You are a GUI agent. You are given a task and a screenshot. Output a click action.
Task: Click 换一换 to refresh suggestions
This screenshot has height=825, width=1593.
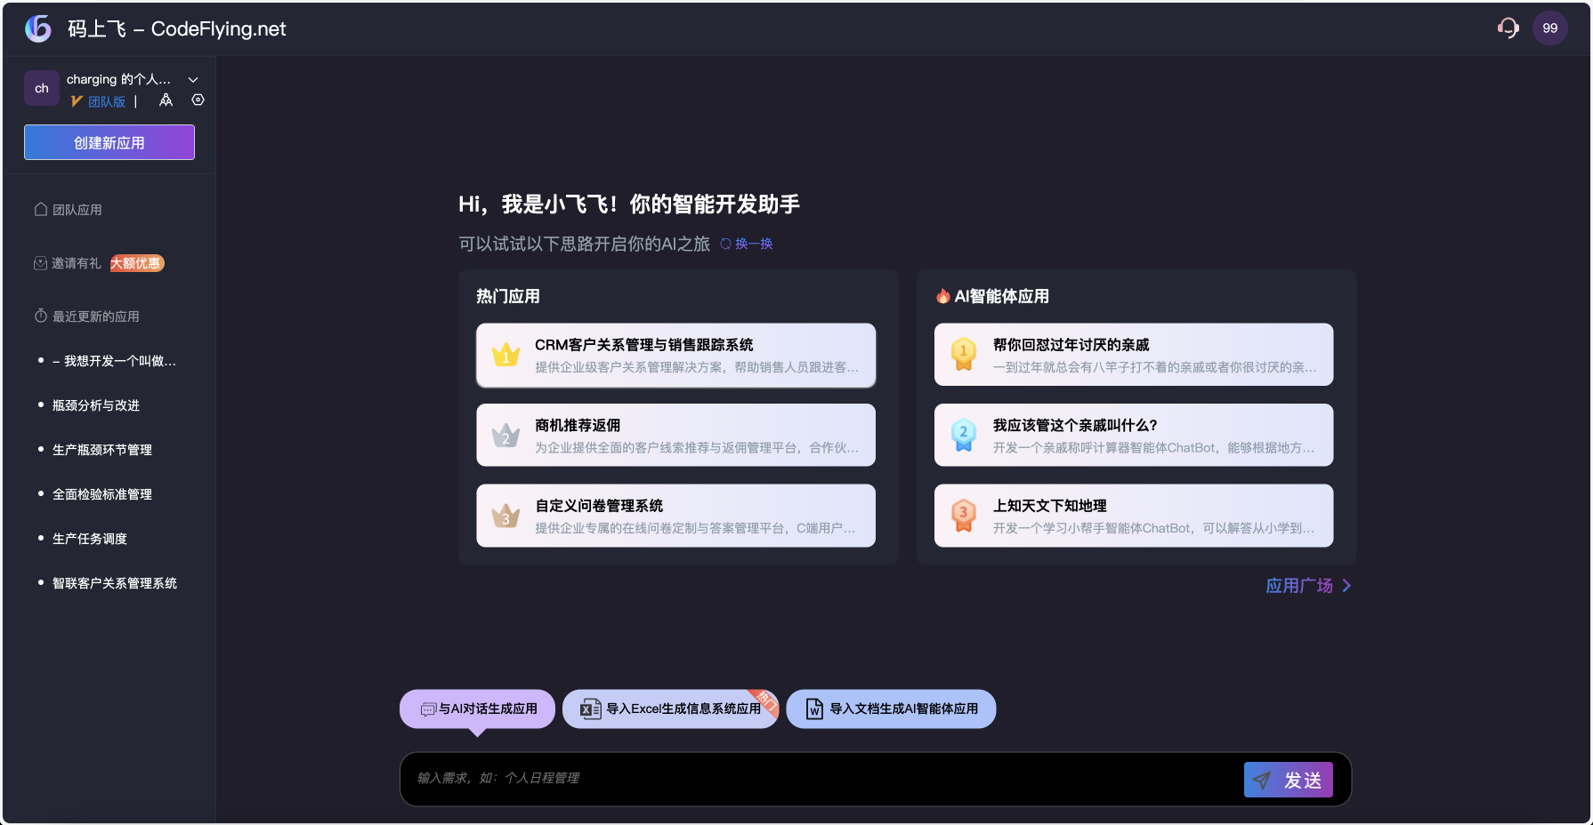pos(752,243)
